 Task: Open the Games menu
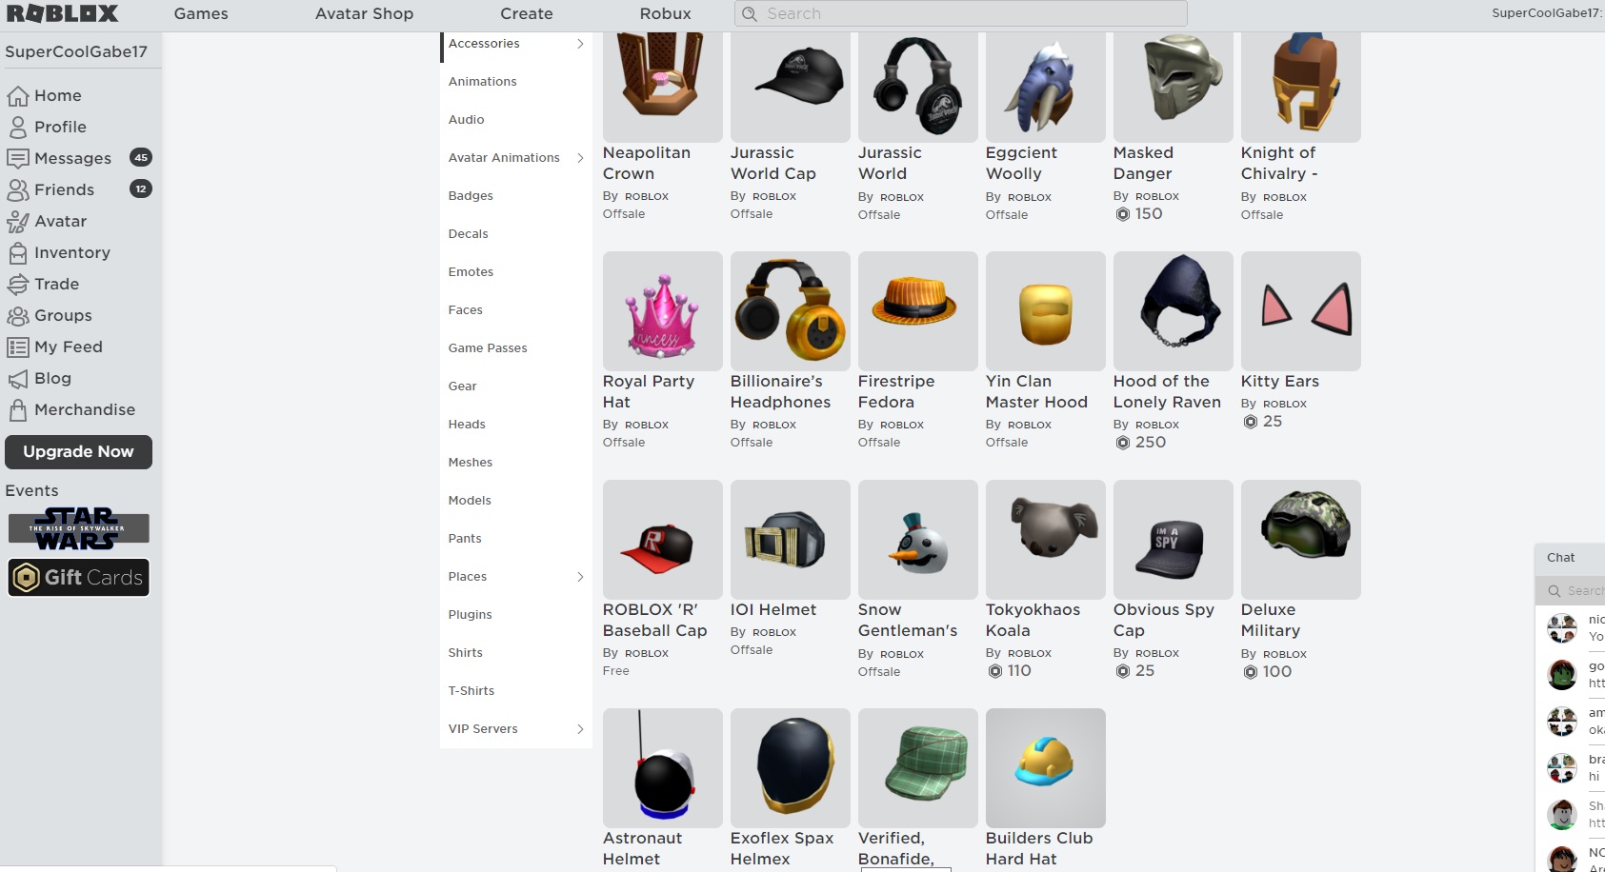[x=201, y=14]
